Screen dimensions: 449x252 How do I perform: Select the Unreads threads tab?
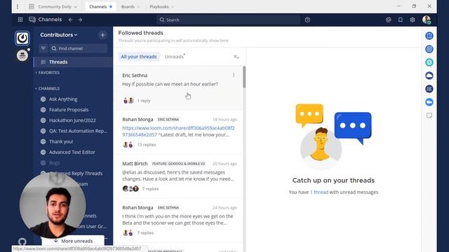[175, 57]
